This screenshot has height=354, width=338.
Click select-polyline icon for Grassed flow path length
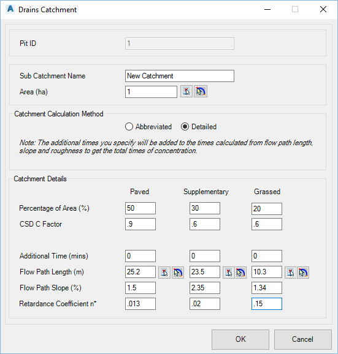(x=303, y=273)
